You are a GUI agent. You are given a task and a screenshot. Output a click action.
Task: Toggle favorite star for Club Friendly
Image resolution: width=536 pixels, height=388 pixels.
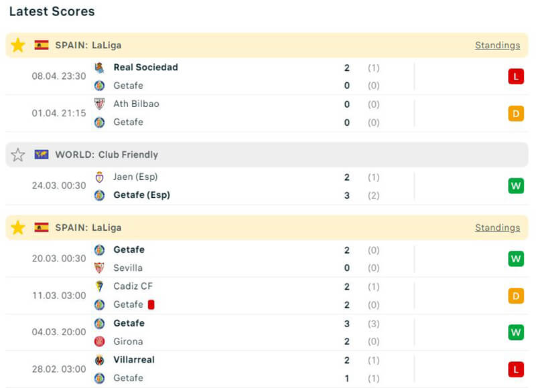pyautogui.click(x=18, y=155)
